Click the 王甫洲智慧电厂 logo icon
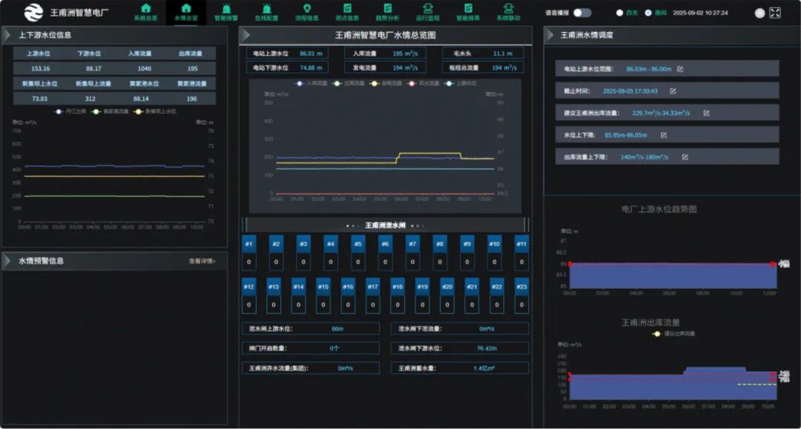Image resolution: width=801 pixels, height=429 pixels. 33,13
